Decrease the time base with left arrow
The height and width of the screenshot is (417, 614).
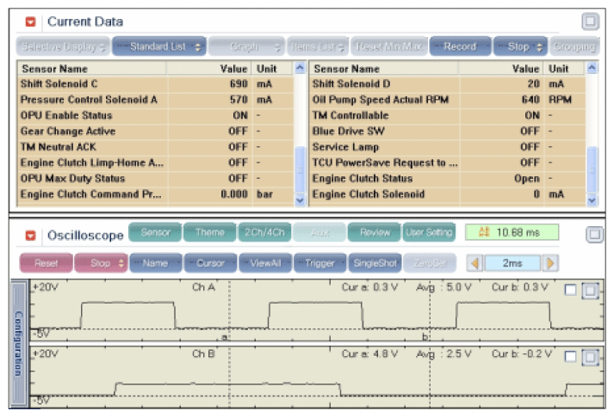[x=475, y=263]
